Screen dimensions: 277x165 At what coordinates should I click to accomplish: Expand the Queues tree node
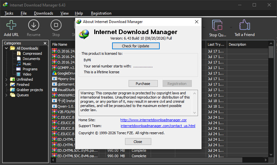point(6,95)
